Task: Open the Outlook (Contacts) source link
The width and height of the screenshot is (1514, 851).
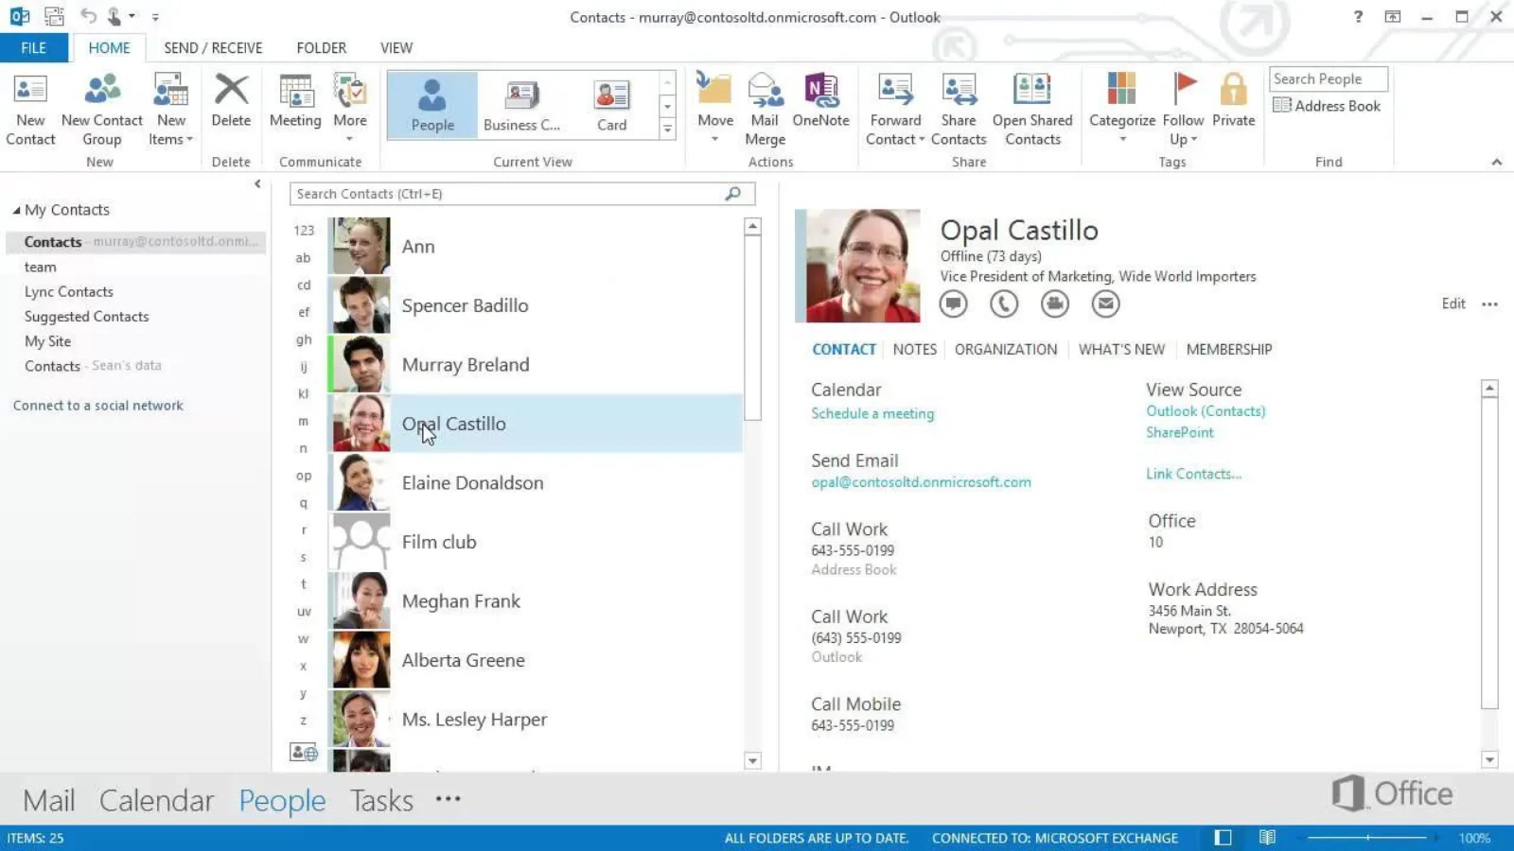Action: [x=1206, y=411]
